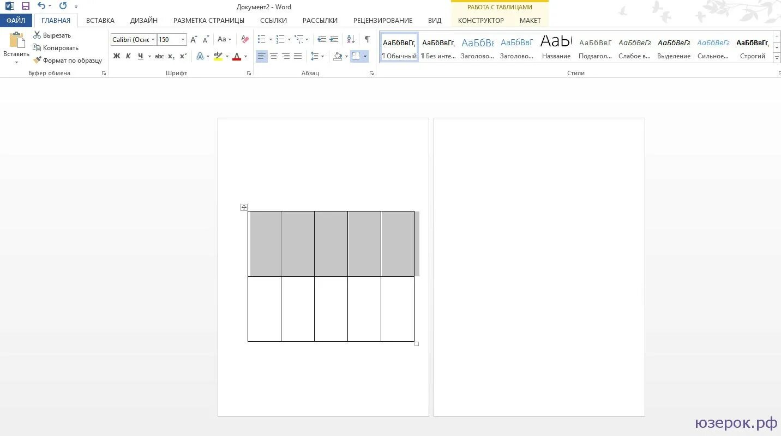Open the Aa change case menu
Image resolution: width=781 pixels, height=436 pixels.
pyautogui.click(x=224, y=40)
